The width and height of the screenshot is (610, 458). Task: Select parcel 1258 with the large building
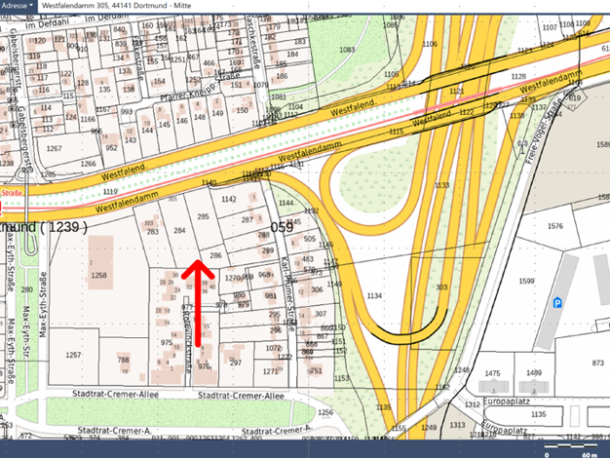click(x=98, y=277)
